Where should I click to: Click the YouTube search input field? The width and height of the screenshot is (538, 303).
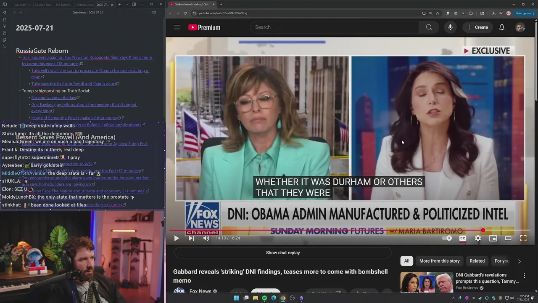tap(335, 27)
